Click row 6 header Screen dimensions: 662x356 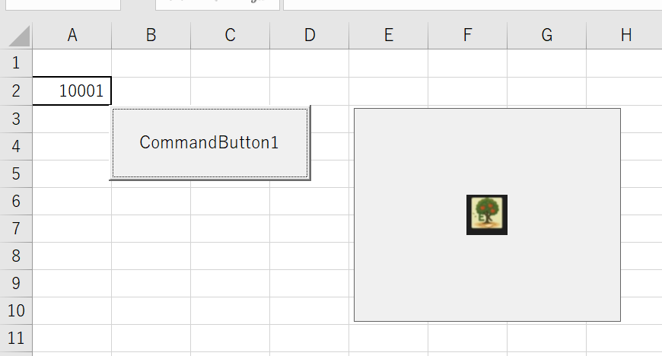(17, 201)
